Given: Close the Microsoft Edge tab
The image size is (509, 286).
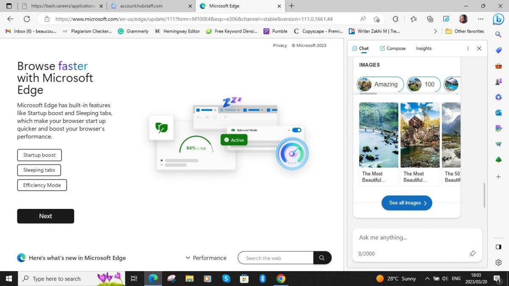Looking at the screenshot, I should click(x=279, y=6).
